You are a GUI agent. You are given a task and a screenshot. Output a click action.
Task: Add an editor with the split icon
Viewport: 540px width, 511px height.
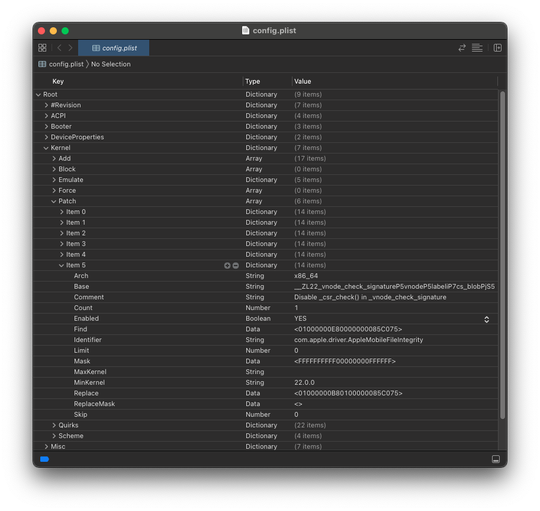pyautogui.click(x=497, y=48)
